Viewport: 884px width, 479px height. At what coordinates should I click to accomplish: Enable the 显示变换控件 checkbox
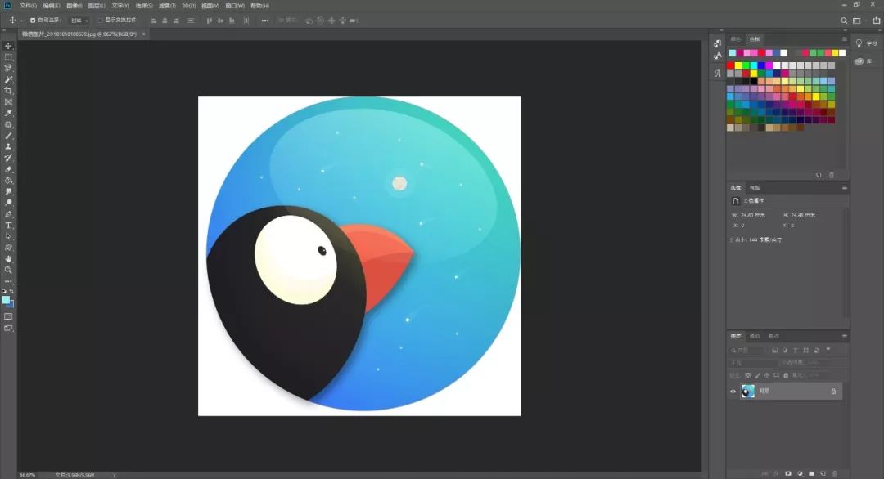tap(101, 20)
